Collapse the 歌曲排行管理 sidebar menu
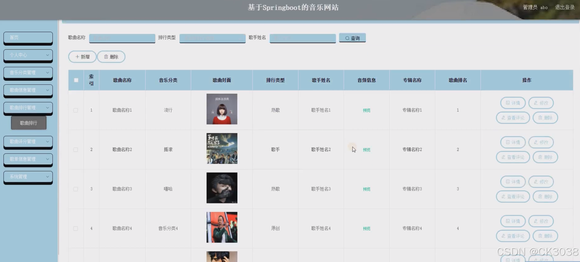The width and height of the screenshot is (580, 262). [x=28, y=108]
